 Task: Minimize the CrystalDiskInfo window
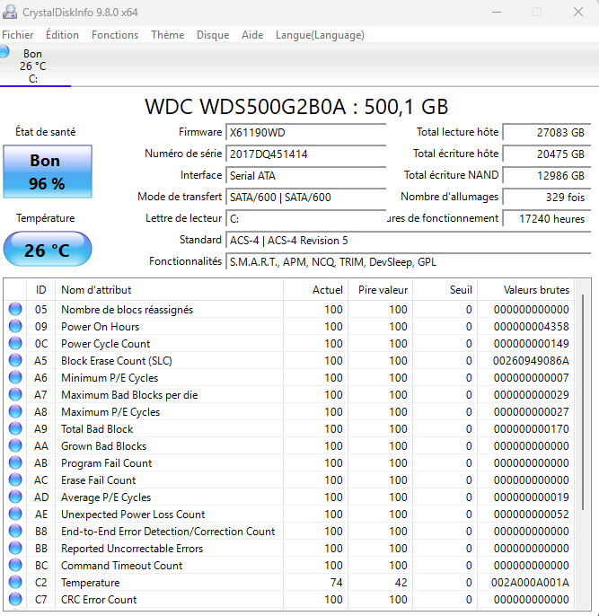(497, 13)
